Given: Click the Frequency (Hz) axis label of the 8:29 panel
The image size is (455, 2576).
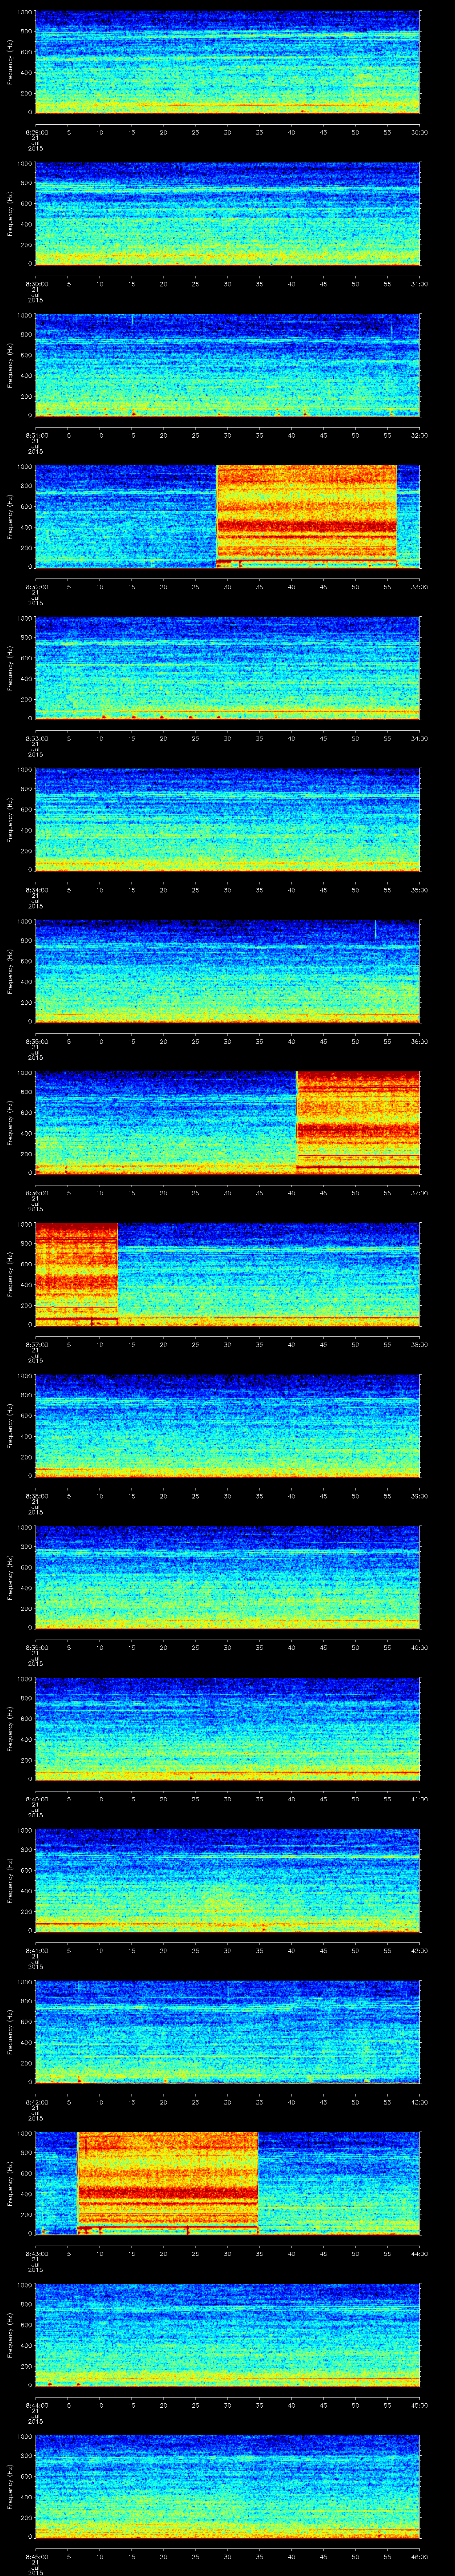Looking at the screenshot, I should (10, 62).
